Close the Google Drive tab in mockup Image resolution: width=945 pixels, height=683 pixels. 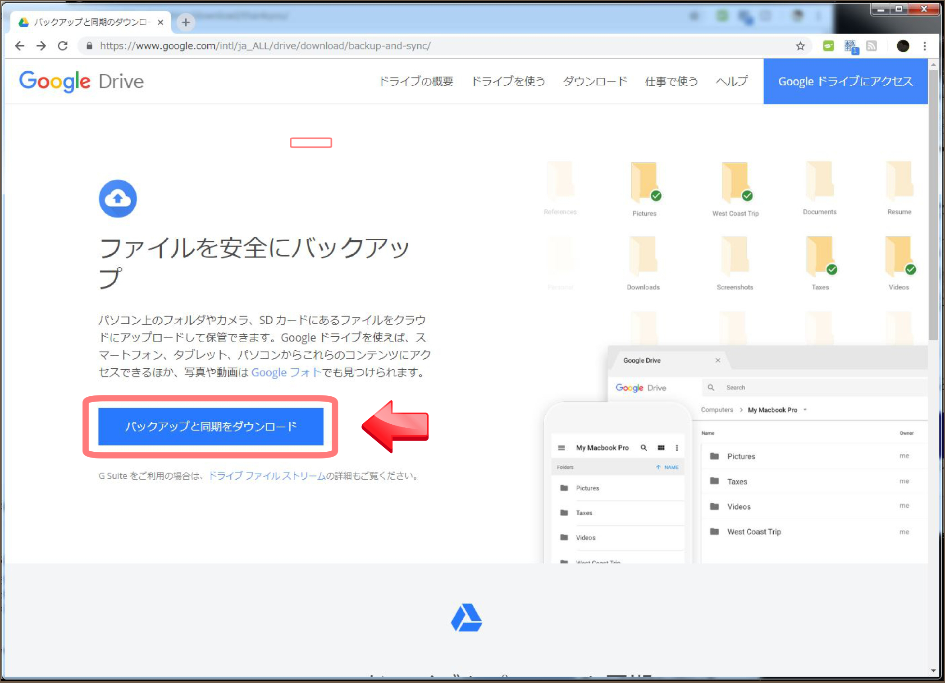(718, 360)
